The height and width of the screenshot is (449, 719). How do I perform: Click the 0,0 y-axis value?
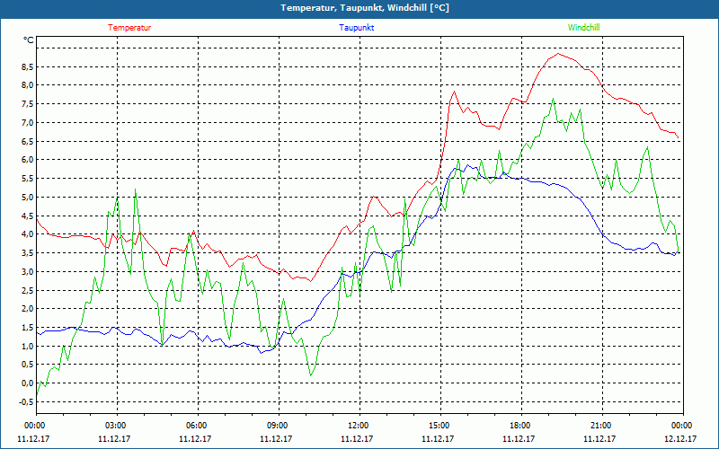[28, 383]
